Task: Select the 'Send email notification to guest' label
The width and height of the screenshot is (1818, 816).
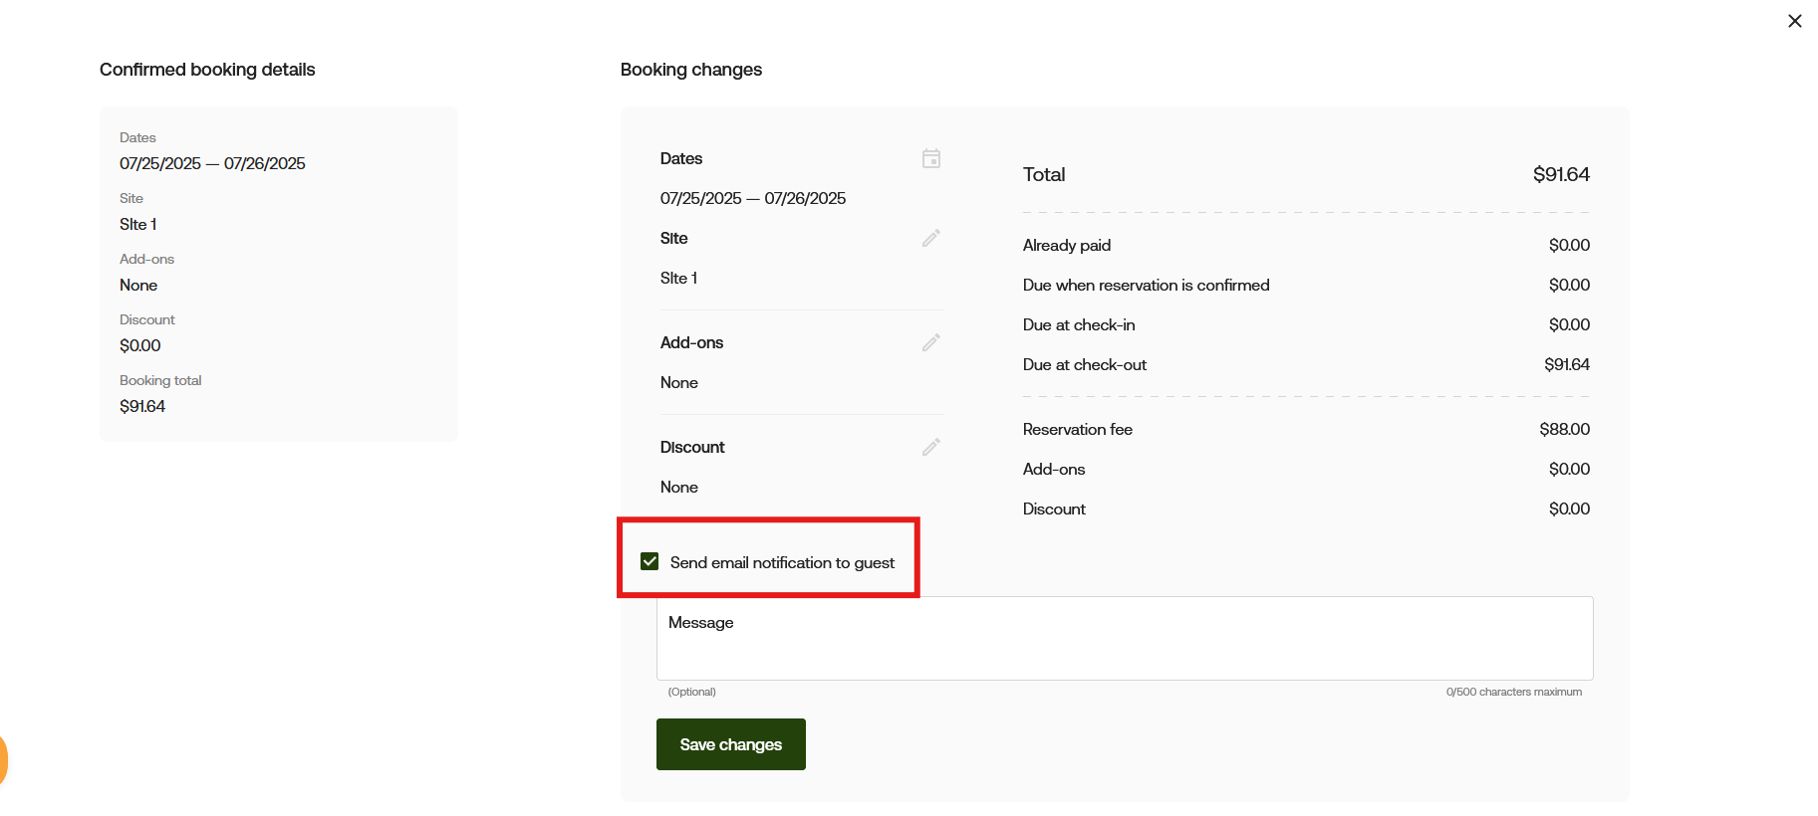Action: click(782, 562)
